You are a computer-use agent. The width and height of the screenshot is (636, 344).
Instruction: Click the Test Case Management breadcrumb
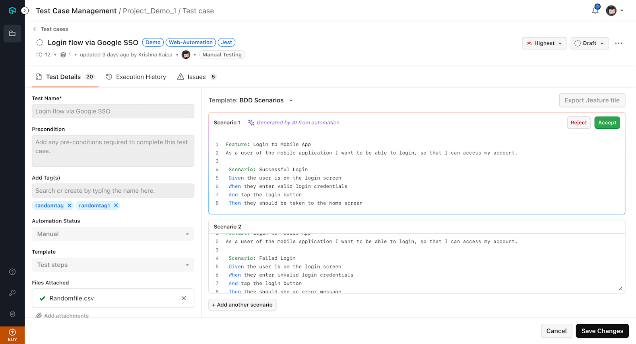click(76, 11)
